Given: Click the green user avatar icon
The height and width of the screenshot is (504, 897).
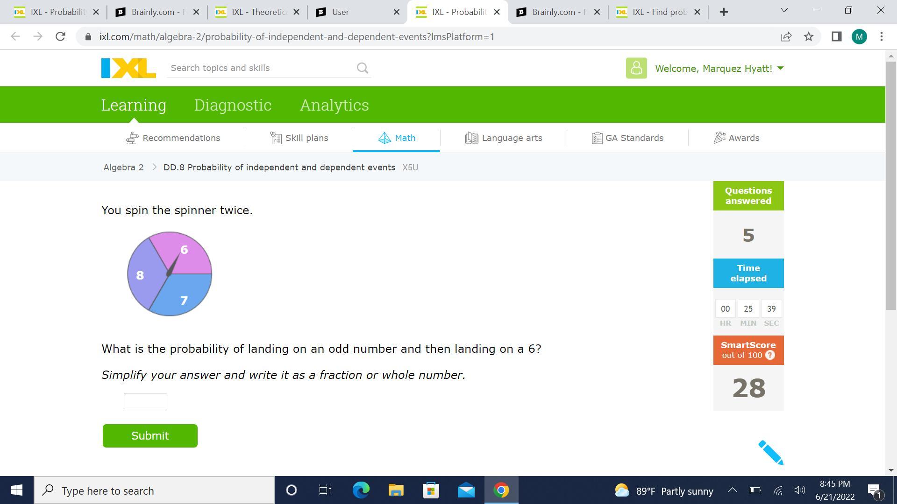Looking at the screenshot, I should [636, 68].
